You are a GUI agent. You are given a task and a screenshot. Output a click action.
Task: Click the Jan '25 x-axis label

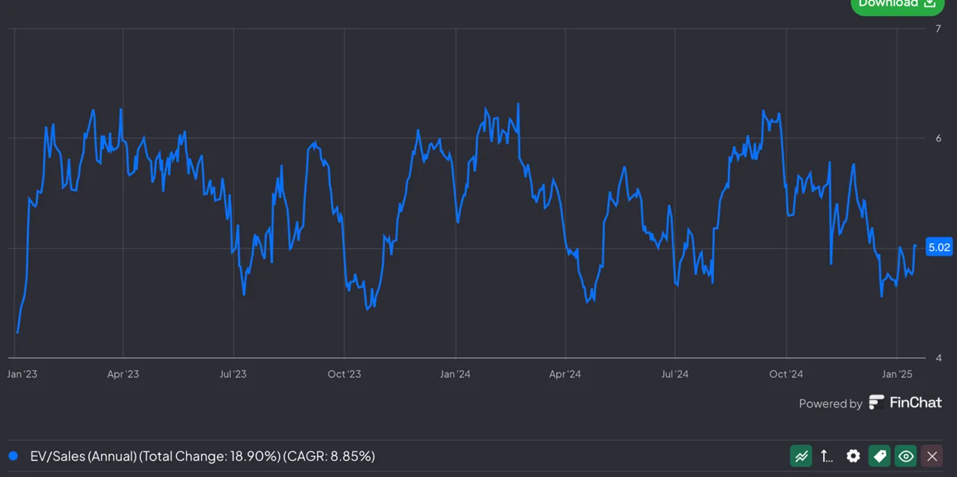pos(897,374)
